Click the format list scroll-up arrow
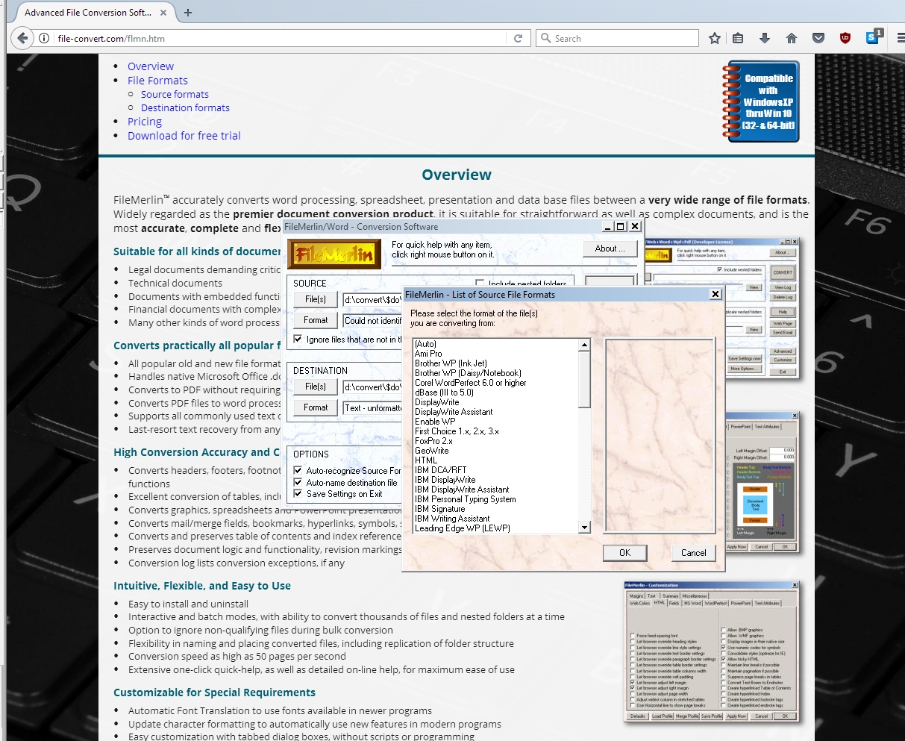This screenshot has height=741, width=905. pos(584,346)
